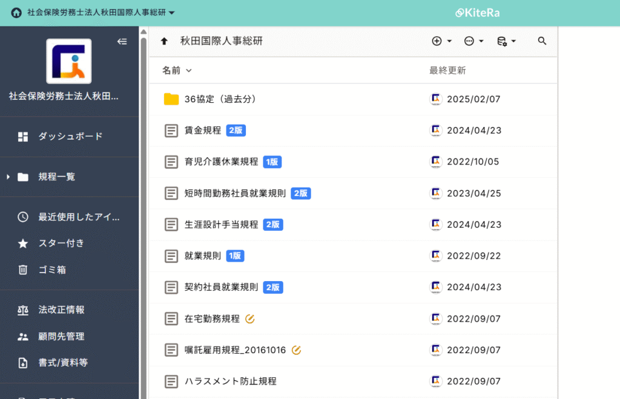Select スター付き in the sidebar
Image resolution: width=620 pixels, height=399 pixels.
61,243
